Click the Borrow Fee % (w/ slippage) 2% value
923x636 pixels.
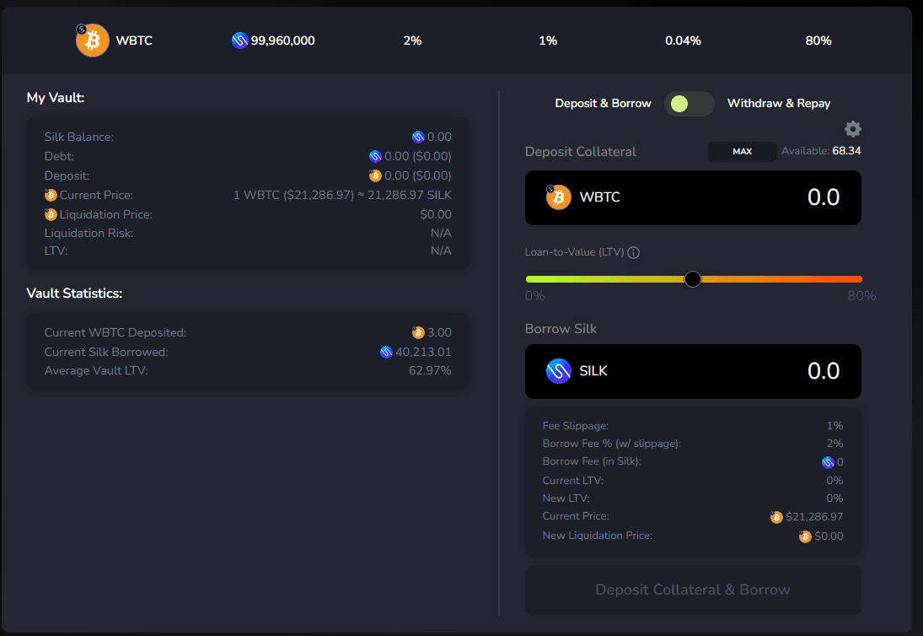click(834, 444)
